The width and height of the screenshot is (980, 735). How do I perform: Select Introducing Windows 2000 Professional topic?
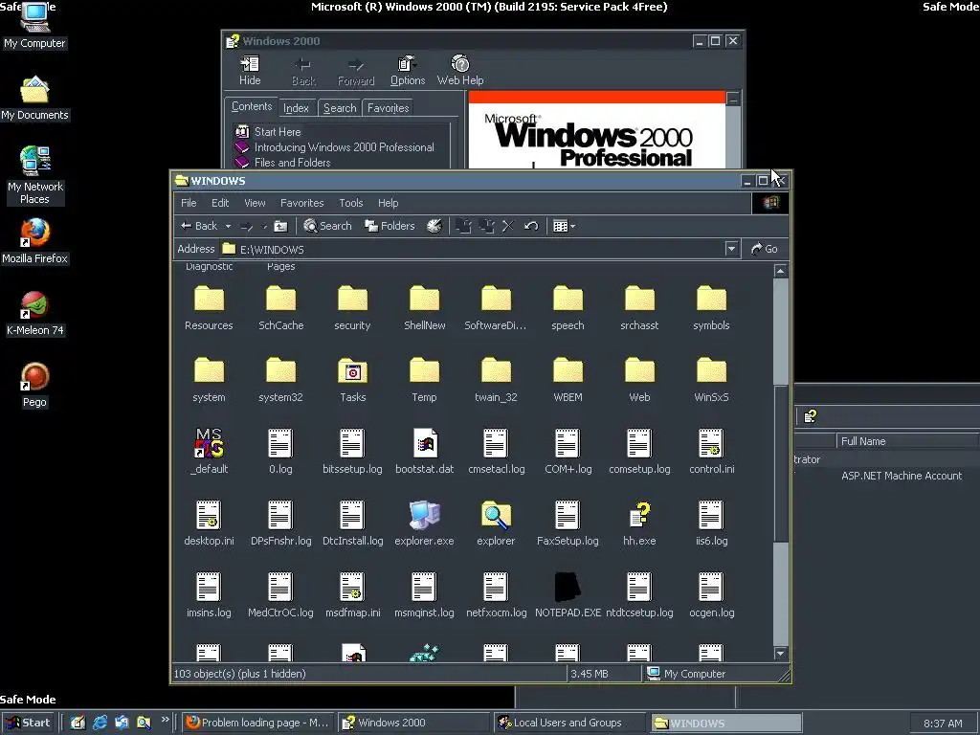click(x=344, y=147)
